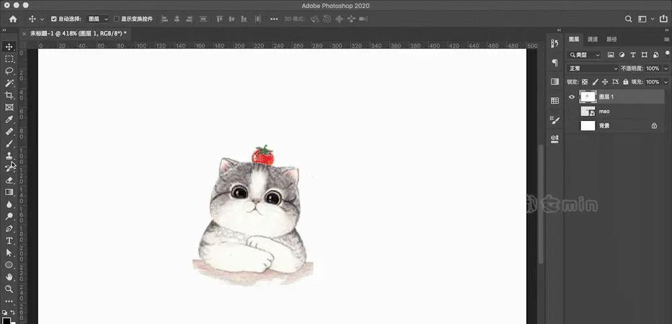The width and height of the screenshot is (672, 324).
Task: Open the 不透明度 opacity dropdown arrow
Action: click(x=665, y=68)
